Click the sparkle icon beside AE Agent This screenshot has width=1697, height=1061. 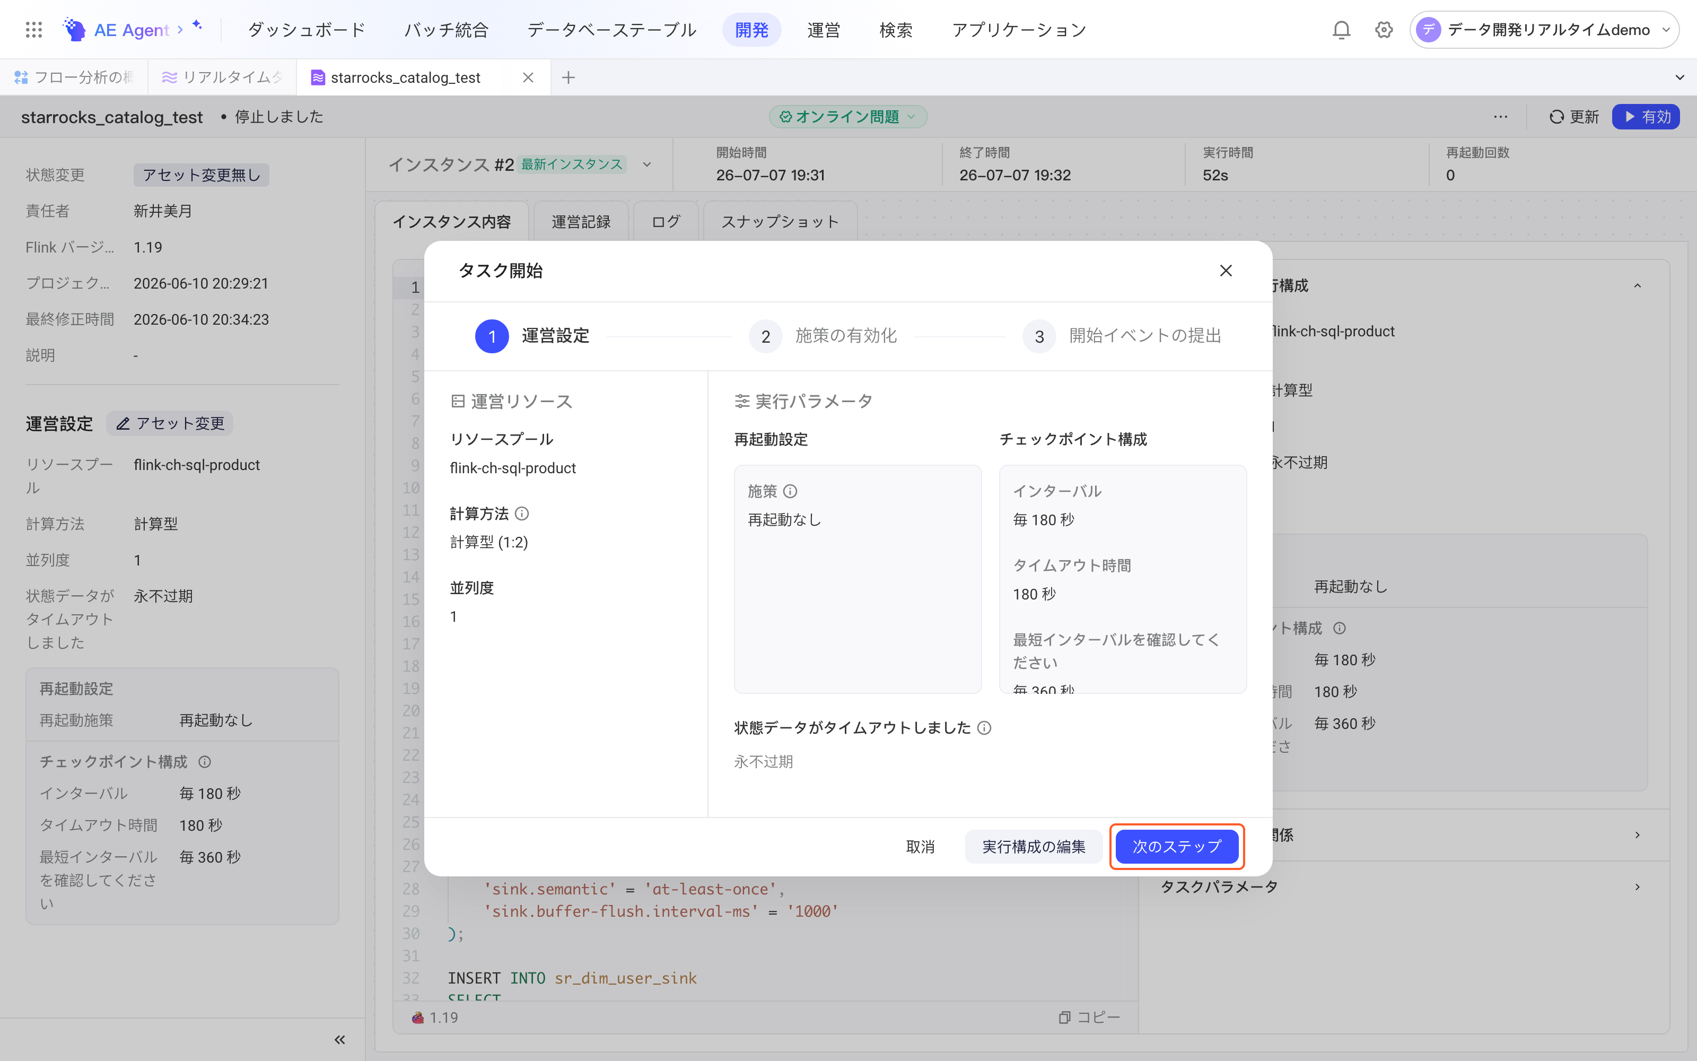[197, 26]
